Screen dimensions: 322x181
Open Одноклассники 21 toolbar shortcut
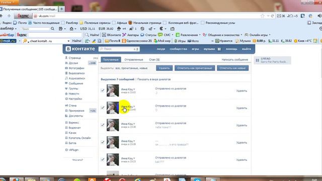click(137, 41)
